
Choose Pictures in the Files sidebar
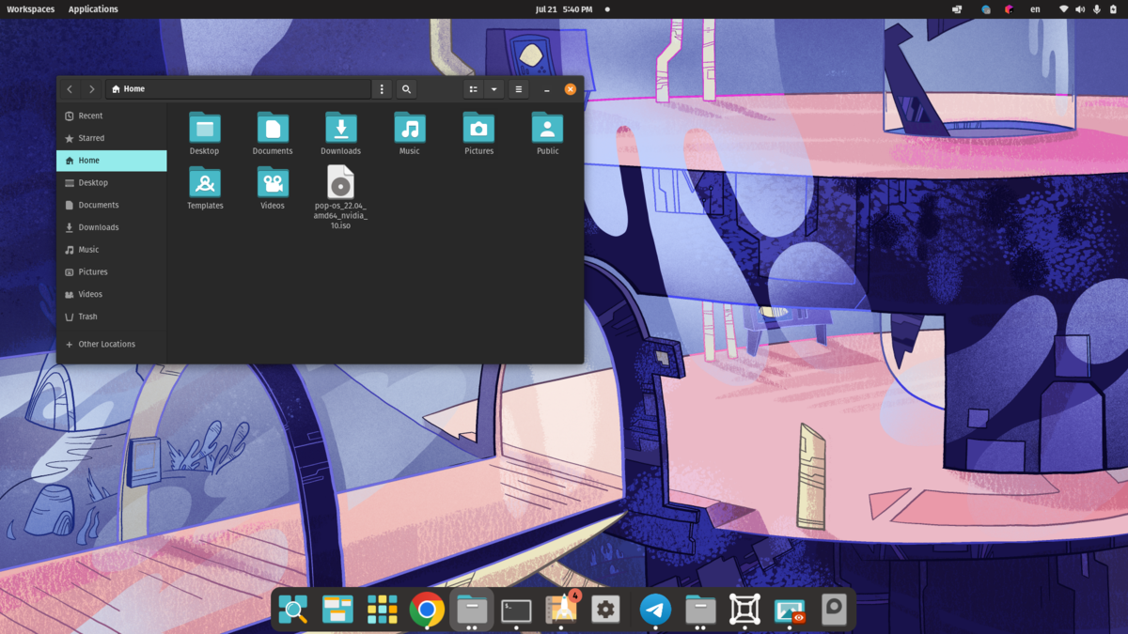click(112, 272)
